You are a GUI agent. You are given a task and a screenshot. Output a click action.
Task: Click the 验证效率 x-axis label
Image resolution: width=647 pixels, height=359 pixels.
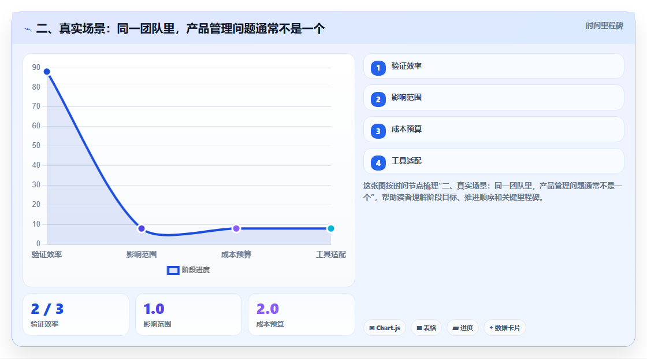(x=47, y=254)
